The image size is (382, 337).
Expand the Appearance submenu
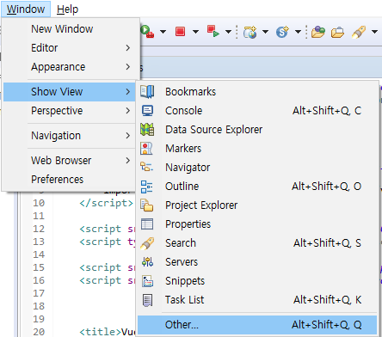click(70, 67)
